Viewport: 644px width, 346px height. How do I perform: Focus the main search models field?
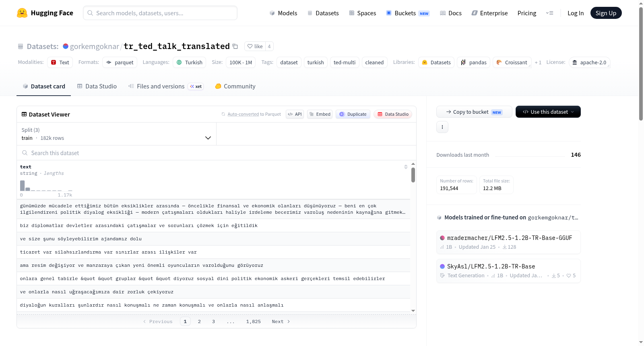point(160,13)
